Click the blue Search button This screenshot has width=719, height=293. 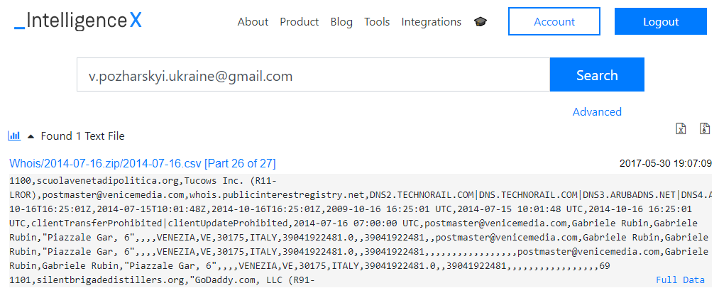(597, 75)
